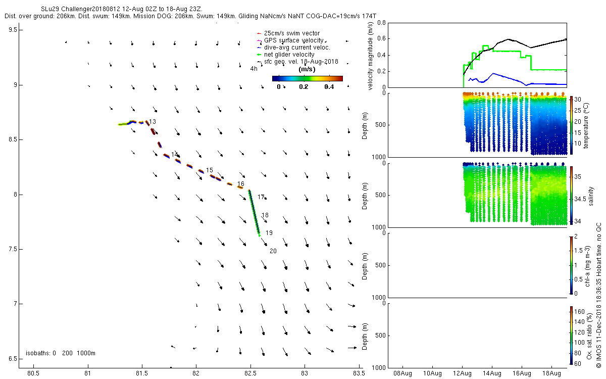
Task: Click the 'velocity magnitude (m/s)' axis label
Action: pos(371,56)
